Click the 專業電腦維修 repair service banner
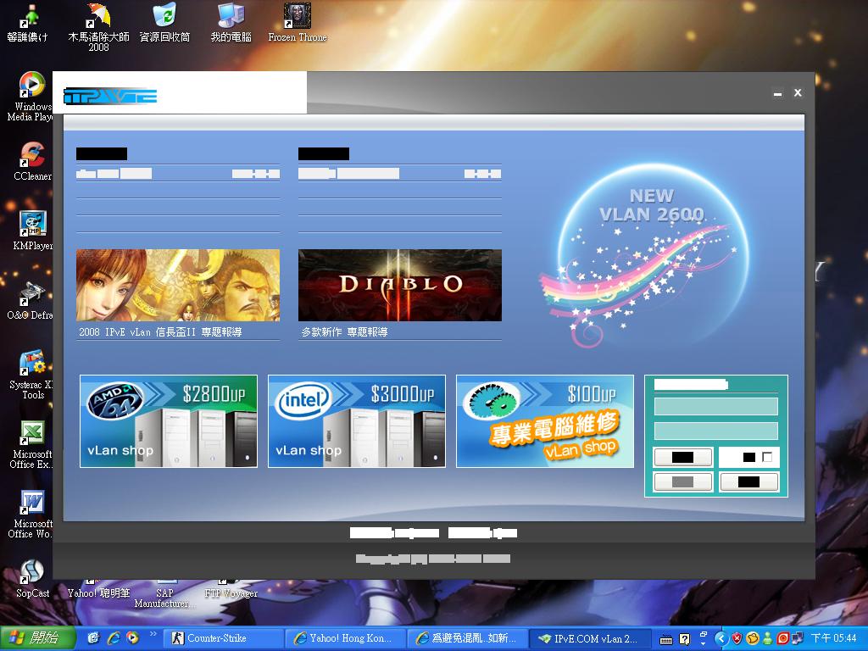 (x=544, y=420)
